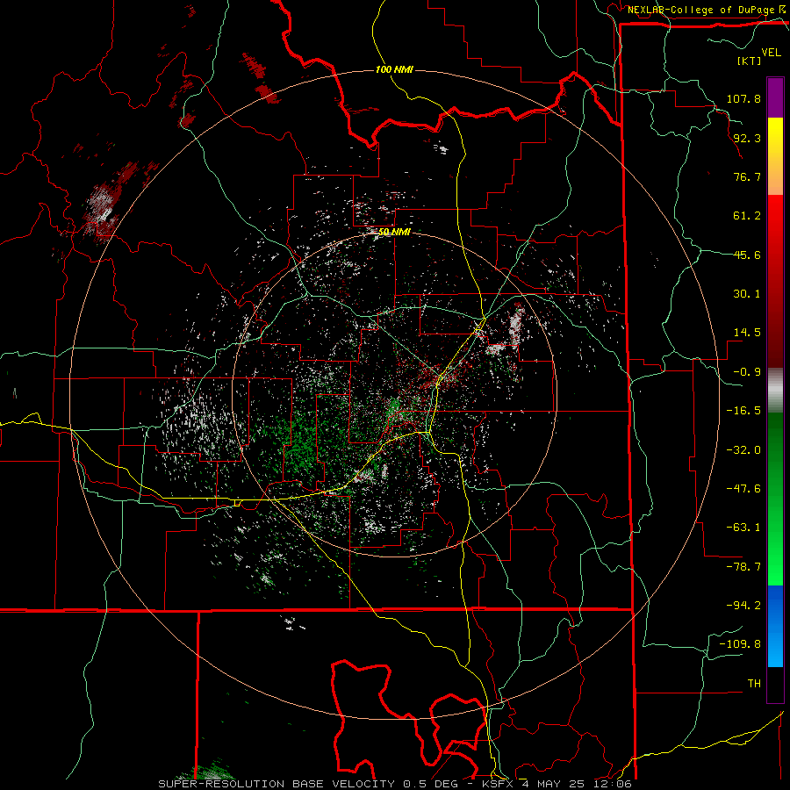The image size is (790, 790).
Task: Click the 4 MAY 25 date text
Action: click(x=554, y=784)
